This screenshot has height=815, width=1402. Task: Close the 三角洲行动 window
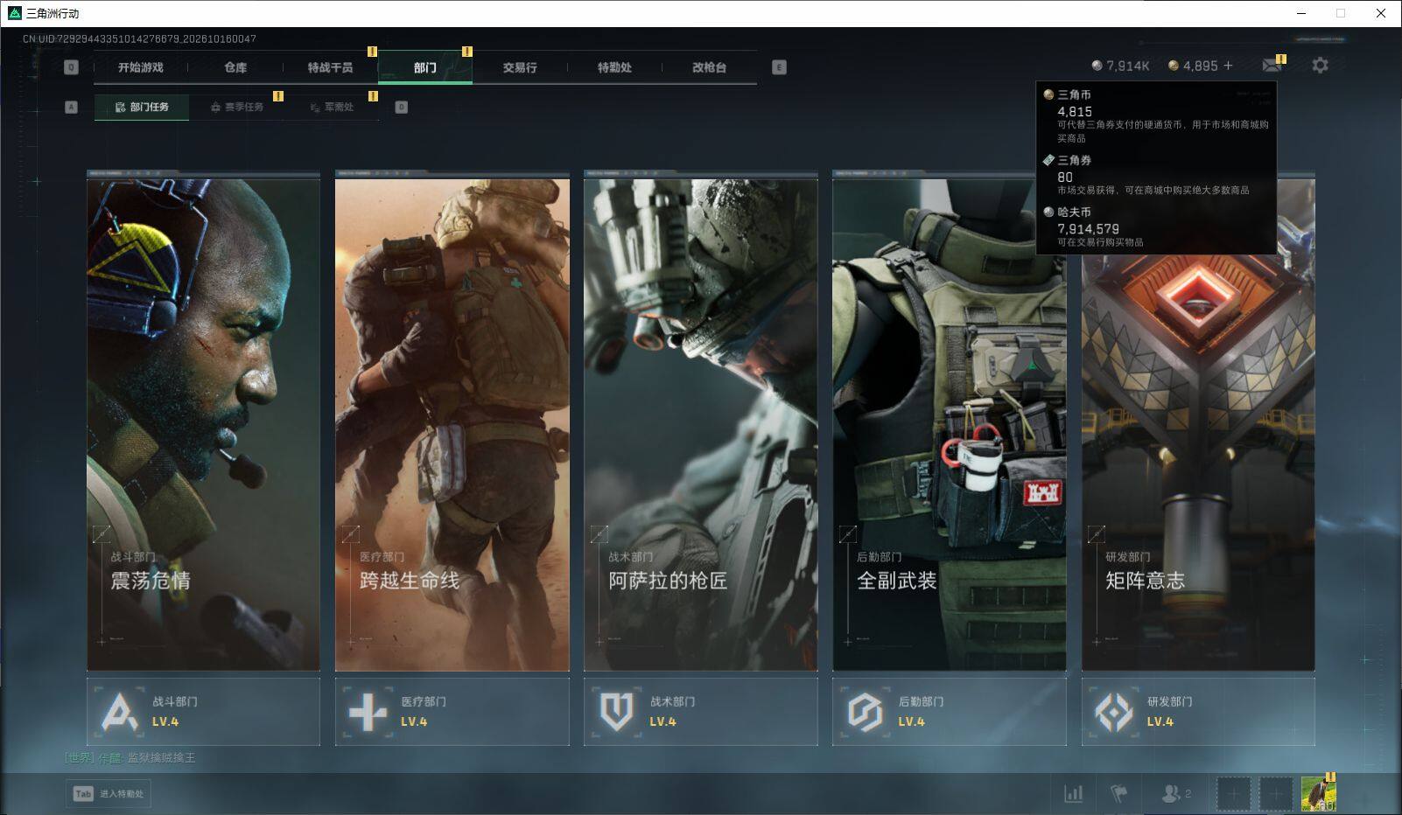click(x=1381, y=13)
